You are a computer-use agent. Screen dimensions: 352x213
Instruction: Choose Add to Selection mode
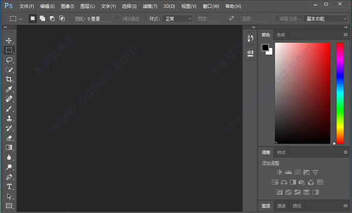[x=42, y=19]
